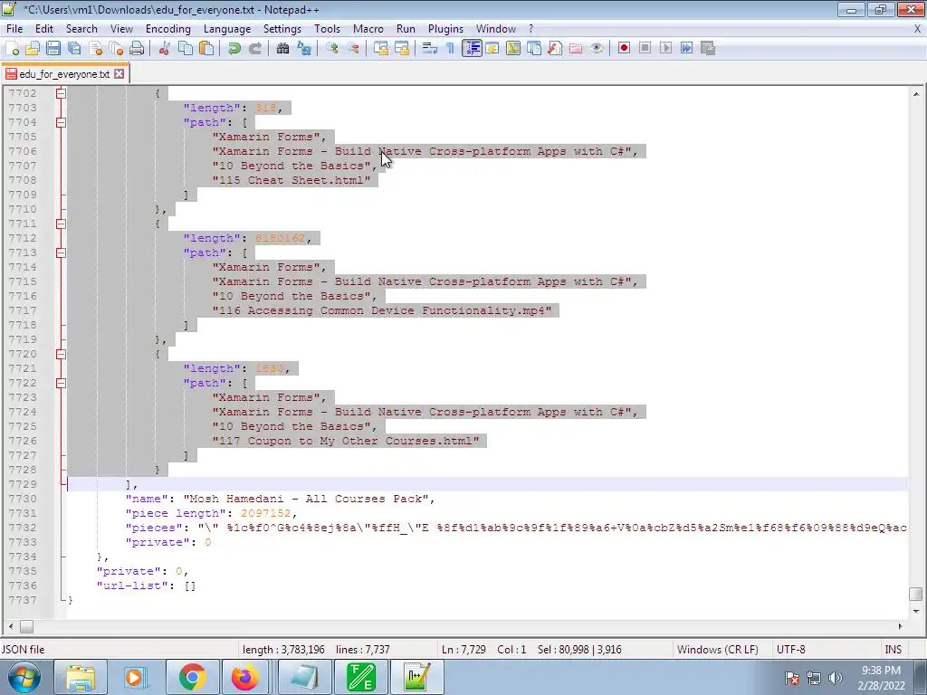Collapse fold marker at line 7713

click(61, 253)
